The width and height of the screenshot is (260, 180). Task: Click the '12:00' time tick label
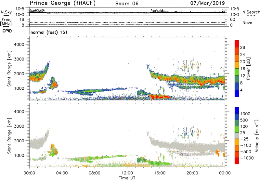click(x=127, y=173)
